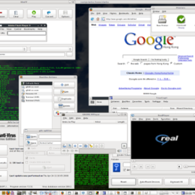This screenshot has height=195, width=195.
Task: Click the Clear button in top-left window
Action: (16, 14)
